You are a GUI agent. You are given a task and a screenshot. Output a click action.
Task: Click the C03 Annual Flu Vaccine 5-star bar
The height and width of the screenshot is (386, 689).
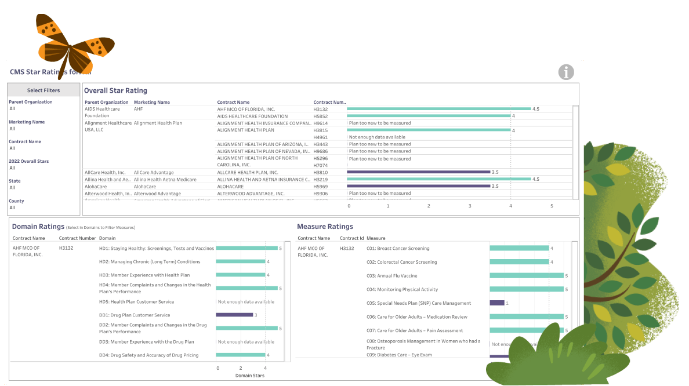(527, 276)
